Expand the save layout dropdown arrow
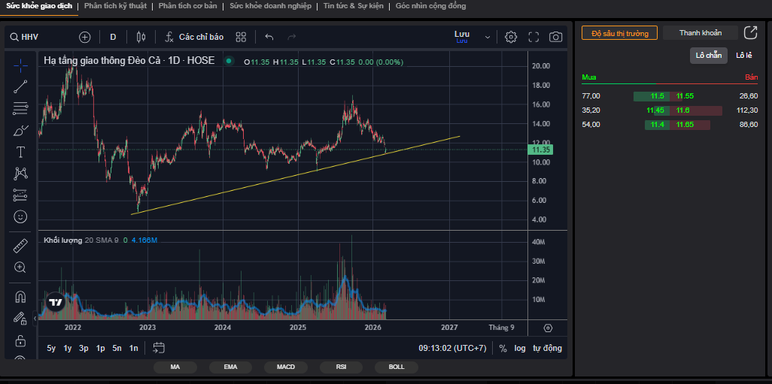Viewport: 772px width, 384px height. [488, 37]
